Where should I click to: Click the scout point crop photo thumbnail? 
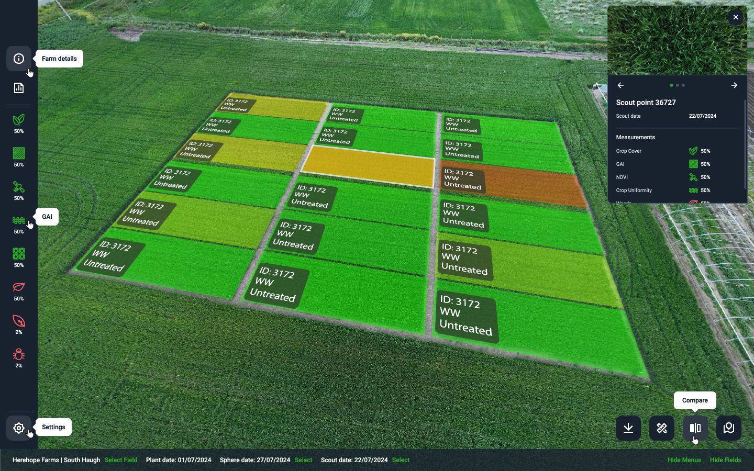click(677, 42)
